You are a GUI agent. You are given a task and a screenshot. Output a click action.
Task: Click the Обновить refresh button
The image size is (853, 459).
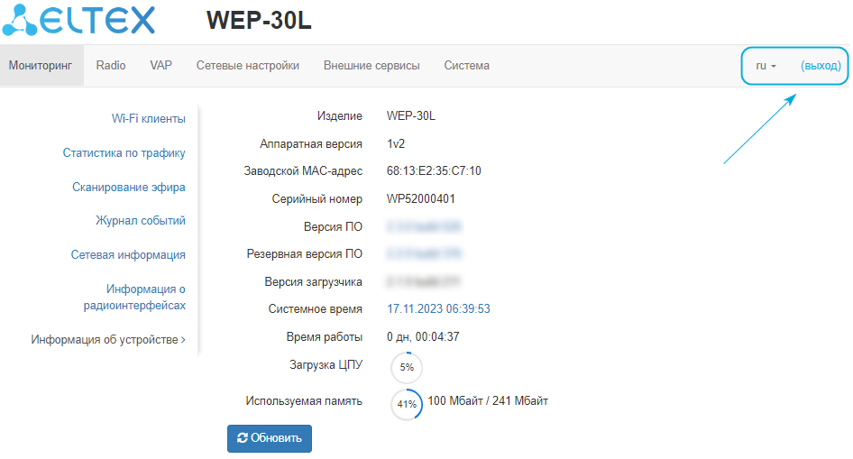click(x=270, y=438)
